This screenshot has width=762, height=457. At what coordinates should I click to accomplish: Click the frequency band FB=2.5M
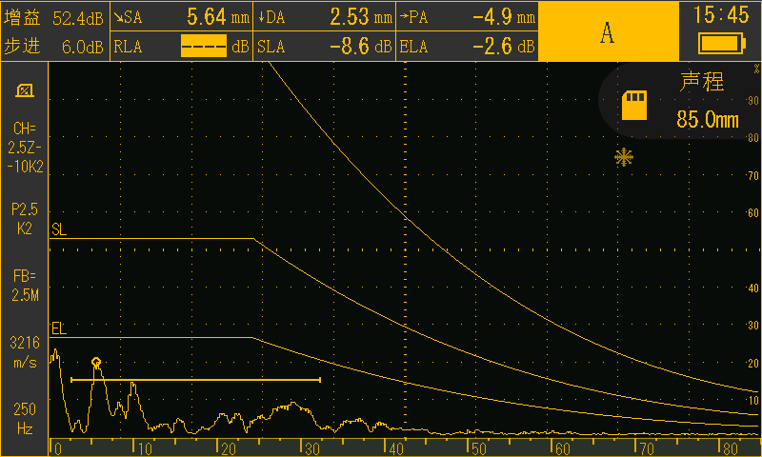pos(25,286)
